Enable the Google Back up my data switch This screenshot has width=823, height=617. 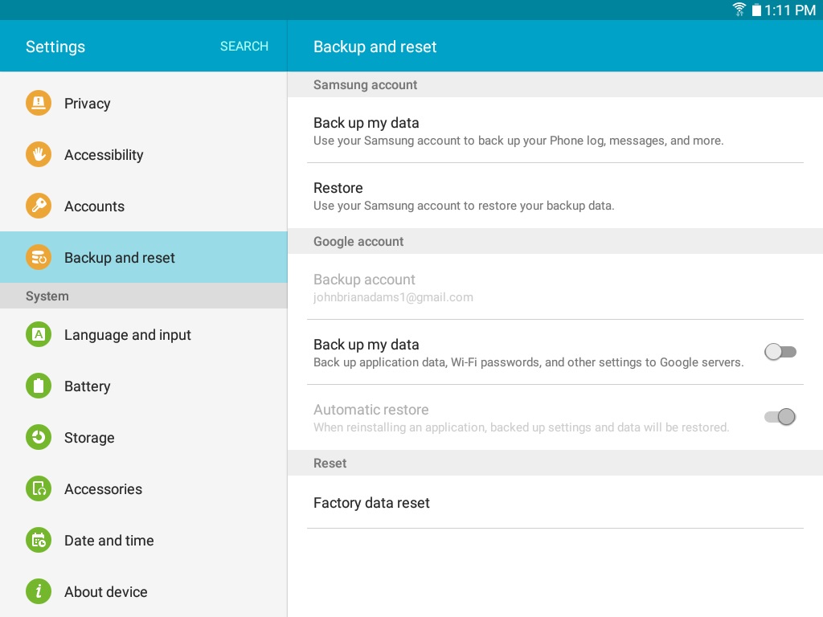tap(780, 352)
